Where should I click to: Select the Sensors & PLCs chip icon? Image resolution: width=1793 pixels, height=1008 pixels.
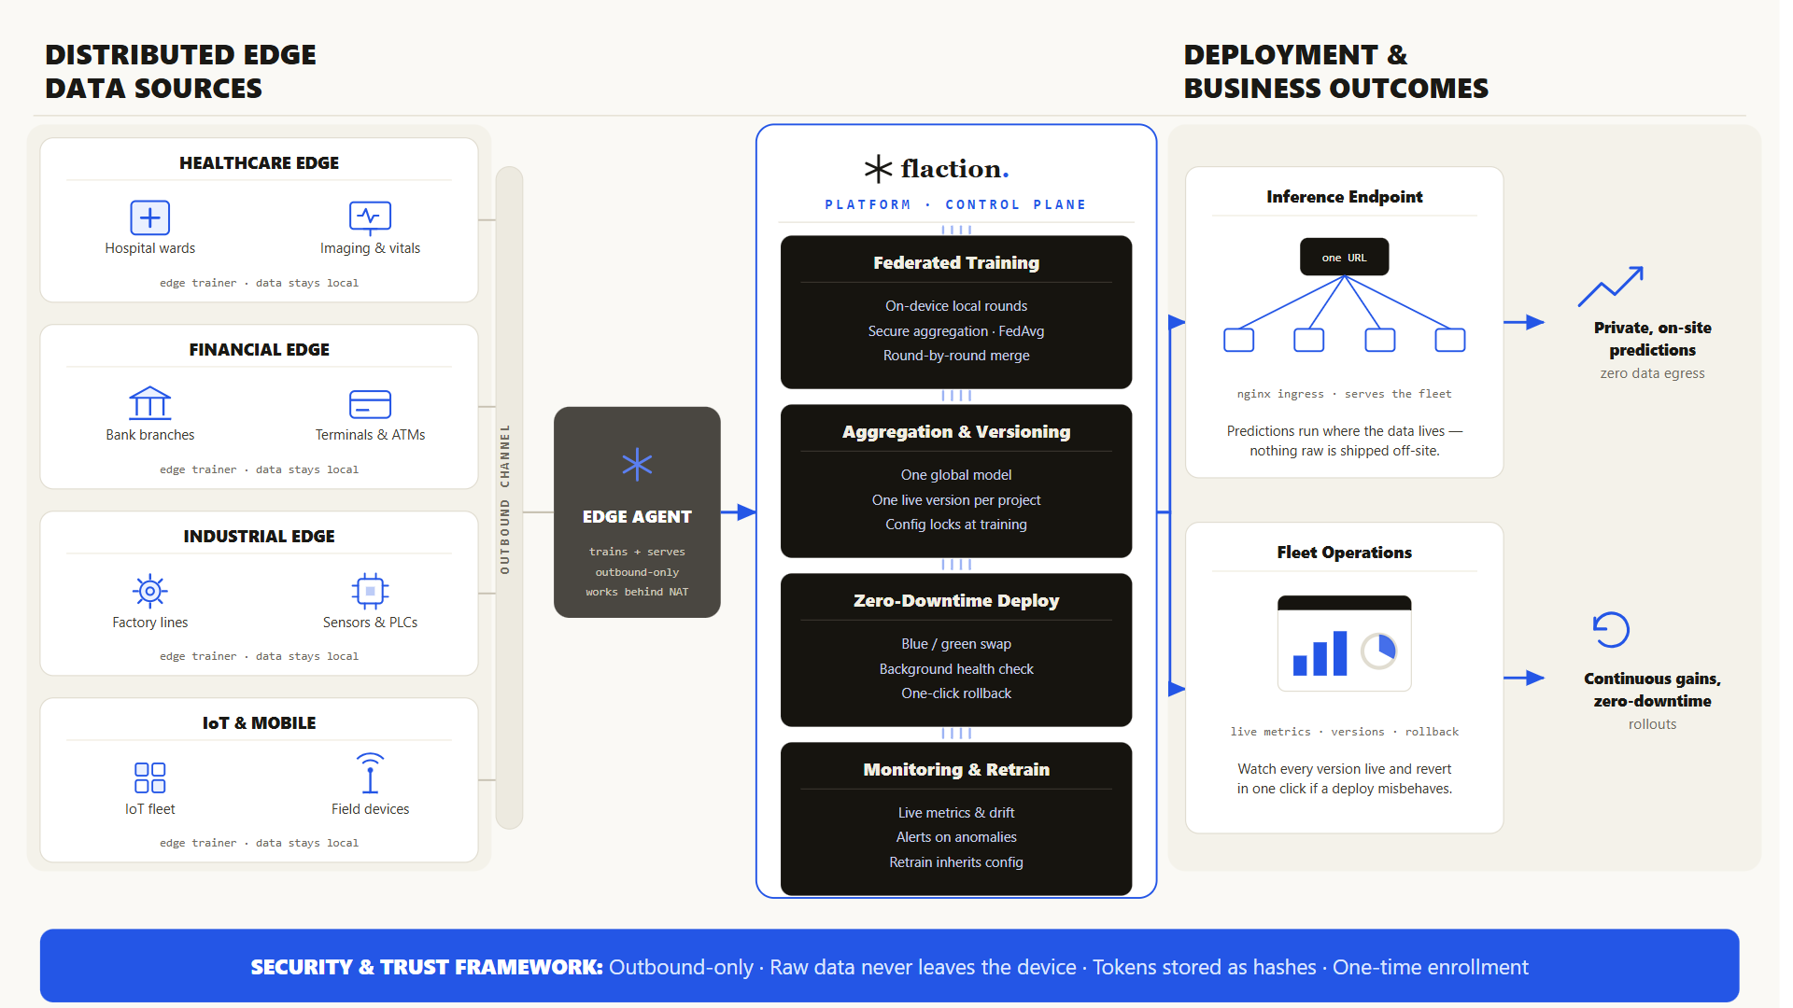point(370,591)
